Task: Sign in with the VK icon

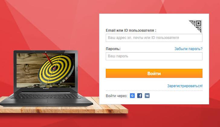Action: click(147, 96)
